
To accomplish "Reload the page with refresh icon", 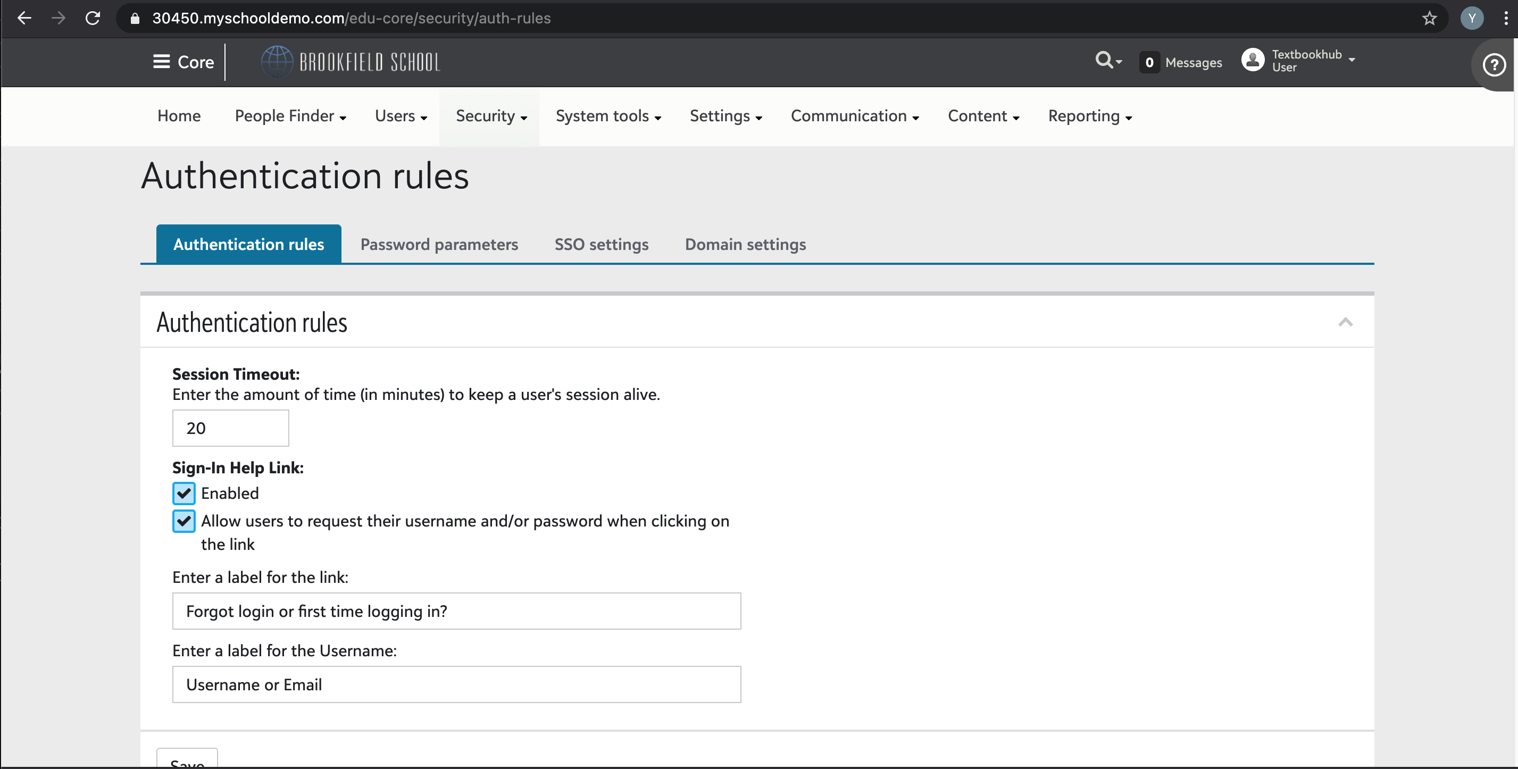I will [93, 18].
